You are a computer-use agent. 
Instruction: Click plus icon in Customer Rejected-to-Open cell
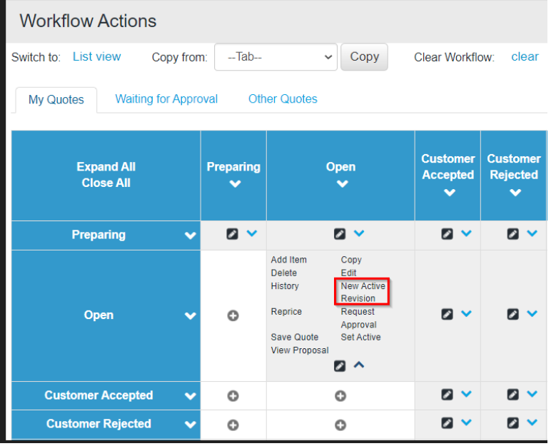[340, 425]
